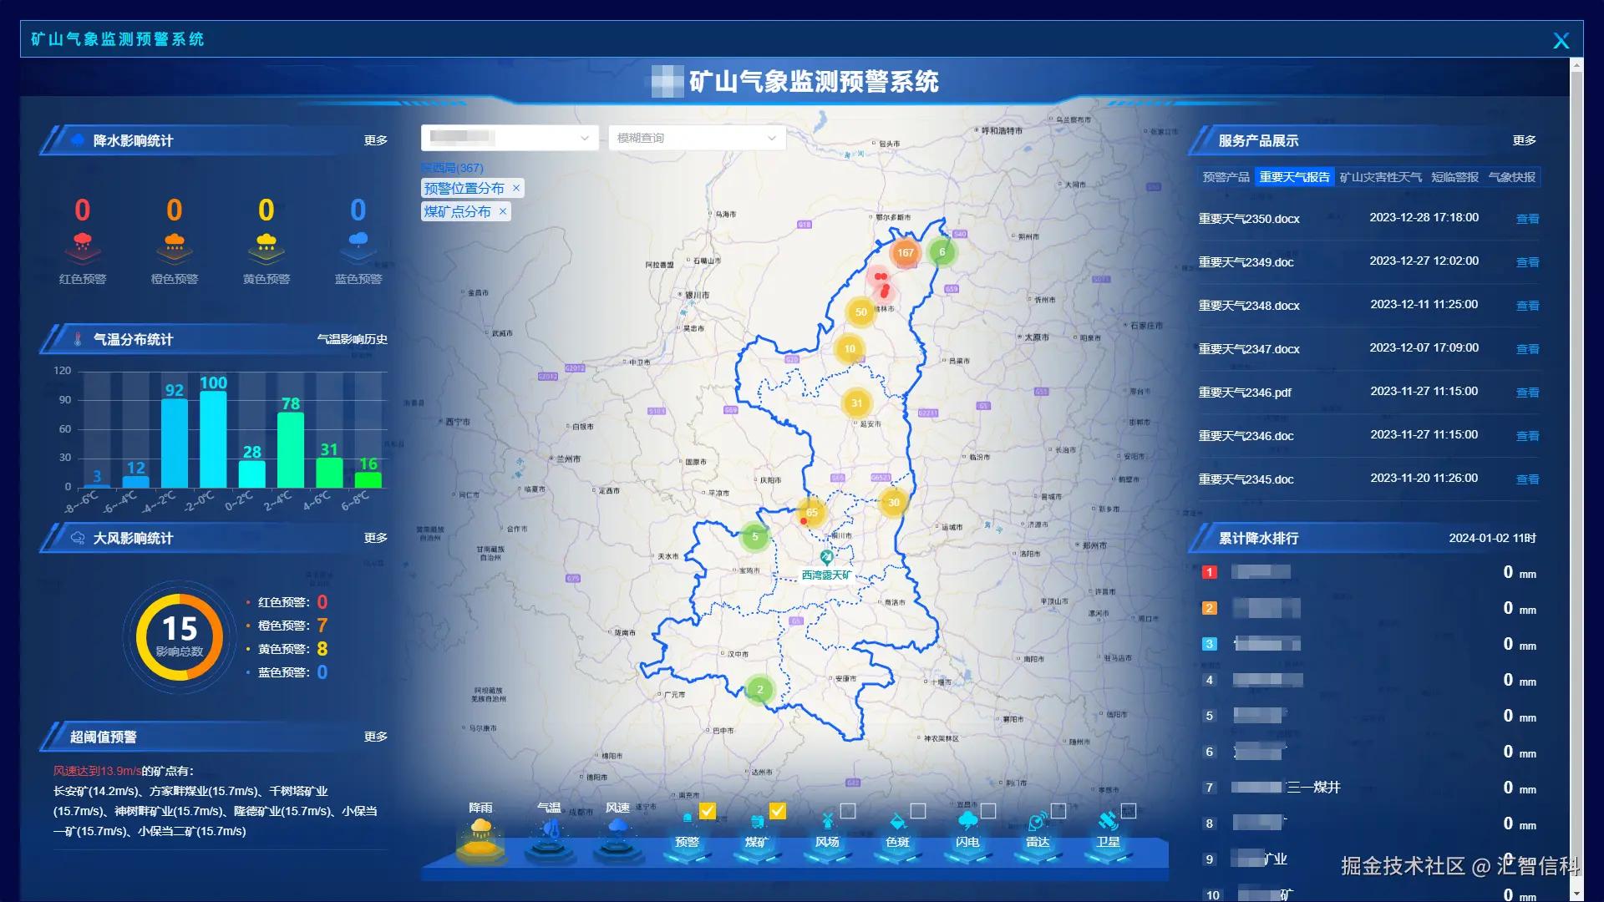Click the 风场 windmill icon
The width and height of the screenshot is (1604, 902).
(x=827, y=822)
